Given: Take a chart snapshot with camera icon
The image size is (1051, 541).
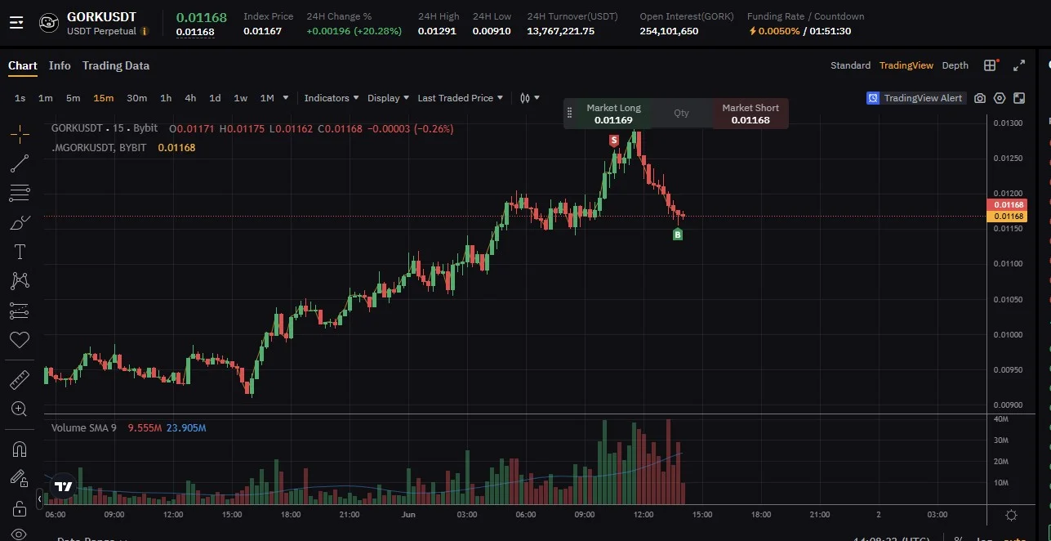Looking at the screenshot, I should pyautogui.click(x=980, y=98).
